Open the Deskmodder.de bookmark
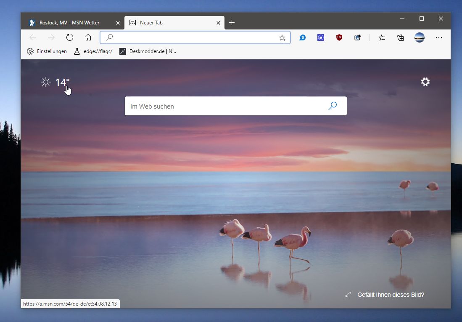462x322 pixels. coord(148,51)
